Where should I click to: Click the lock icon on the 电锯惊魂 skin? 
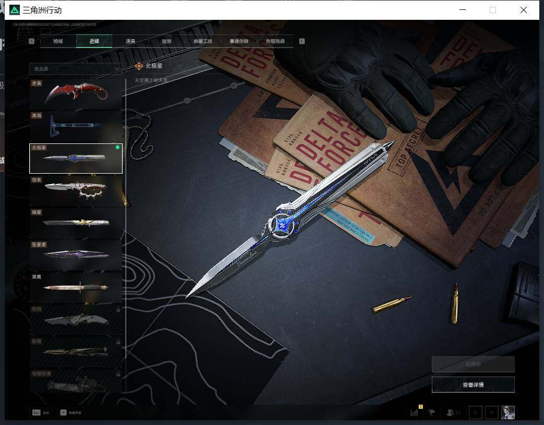[119, 374]
